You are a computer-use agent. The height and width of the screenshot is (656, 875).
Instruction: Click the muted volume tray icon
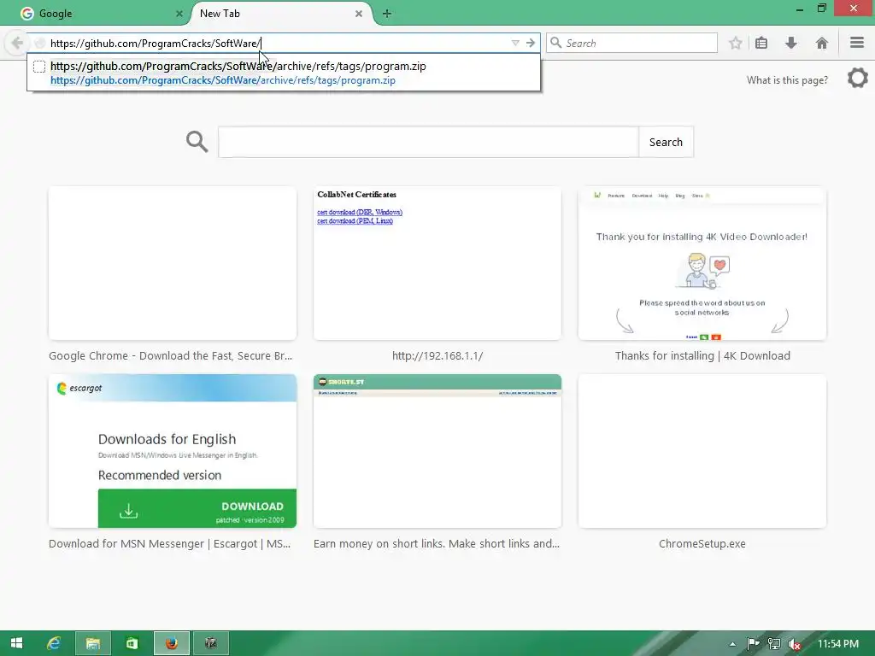coord(795,644)
